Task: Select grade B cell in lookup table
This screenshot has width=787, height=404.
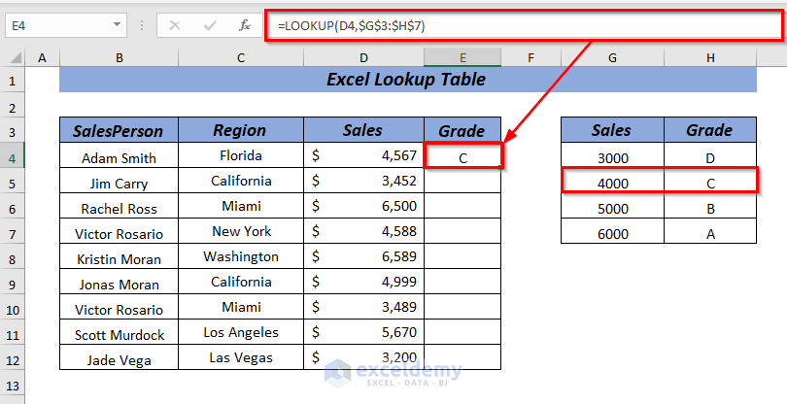Action: [x=710, y=206]
